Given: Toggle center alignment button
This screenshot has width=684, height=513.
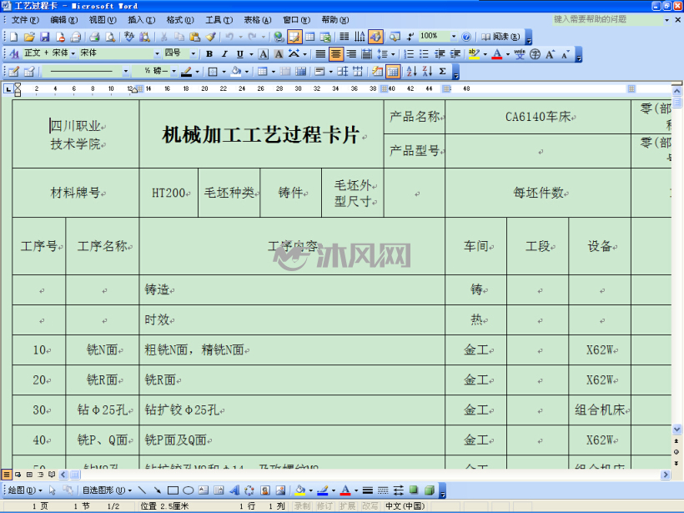Looking at the screenshot, I should click(336, 54).
